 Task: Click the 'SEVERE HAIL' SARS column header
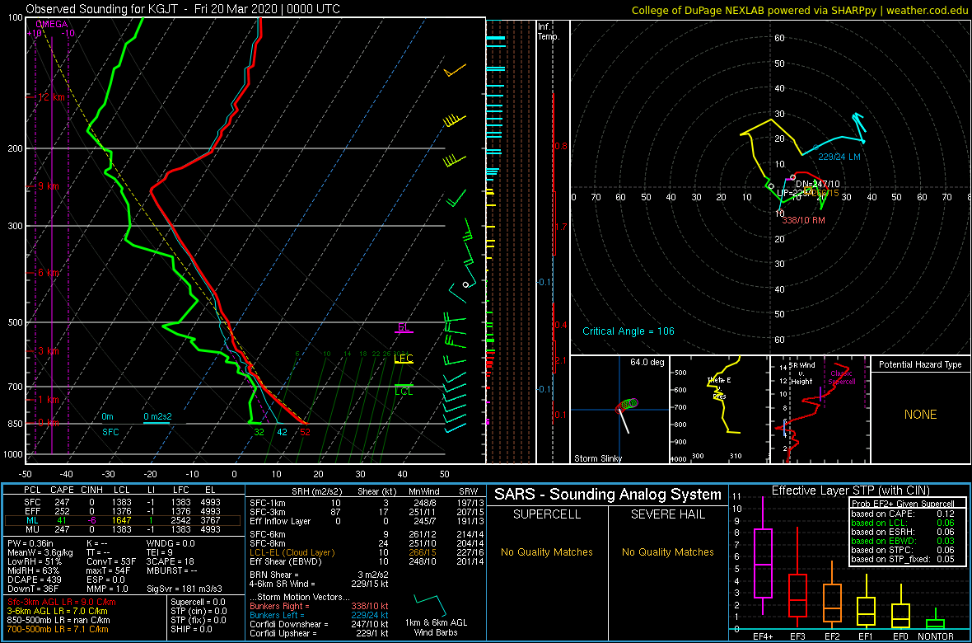click(667, 514)
